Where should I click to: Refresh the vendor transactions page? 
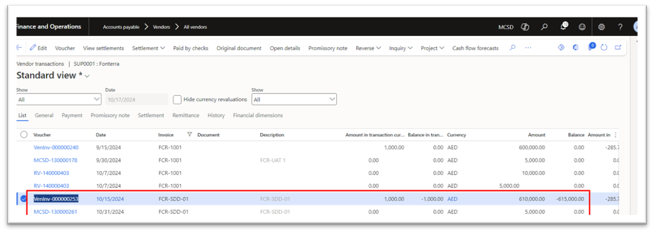pos(604,48)
